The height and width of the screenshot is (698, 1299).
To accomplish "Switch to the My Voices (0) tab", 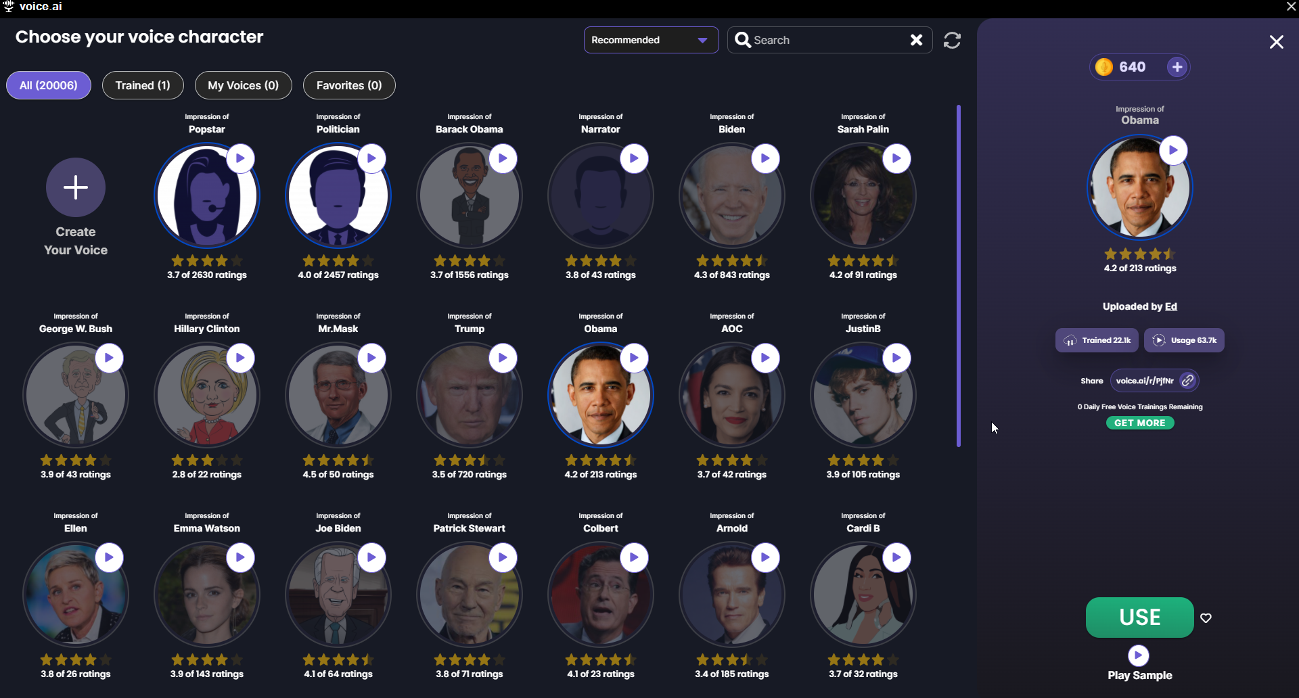I will tap(244, 85).
